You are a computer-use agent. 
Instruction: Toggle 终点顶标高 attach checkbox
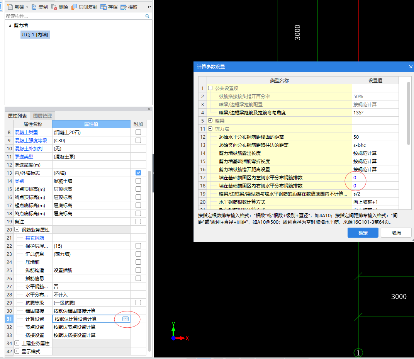point(138,197)
